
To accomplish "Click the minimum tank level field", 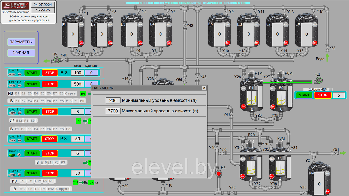I will (x=113, y=100).
